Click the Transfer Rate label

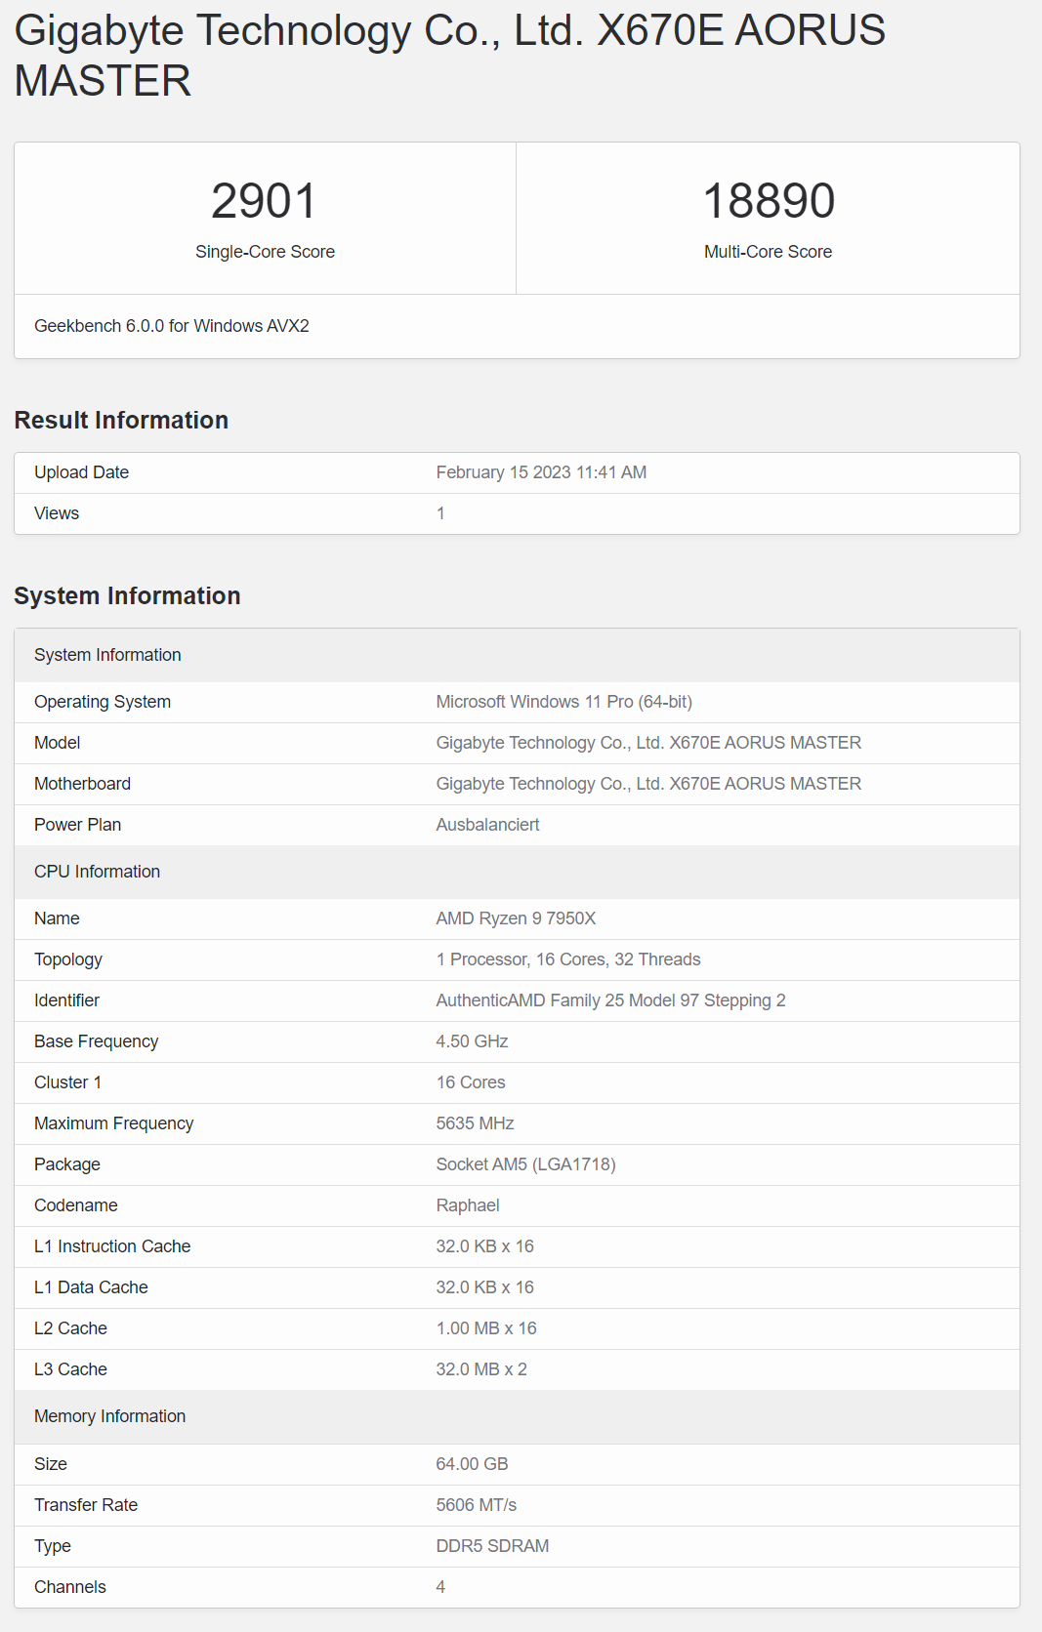click(86, 1505)
